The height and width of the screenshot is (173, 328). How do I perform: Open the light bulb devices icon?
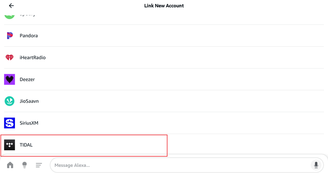click(x=24, y=165)
